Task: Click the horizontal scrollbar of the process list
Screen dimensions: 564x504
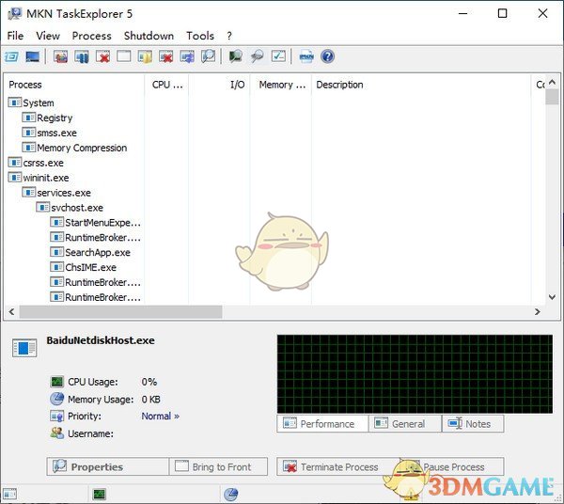Action: pos(120,312)
